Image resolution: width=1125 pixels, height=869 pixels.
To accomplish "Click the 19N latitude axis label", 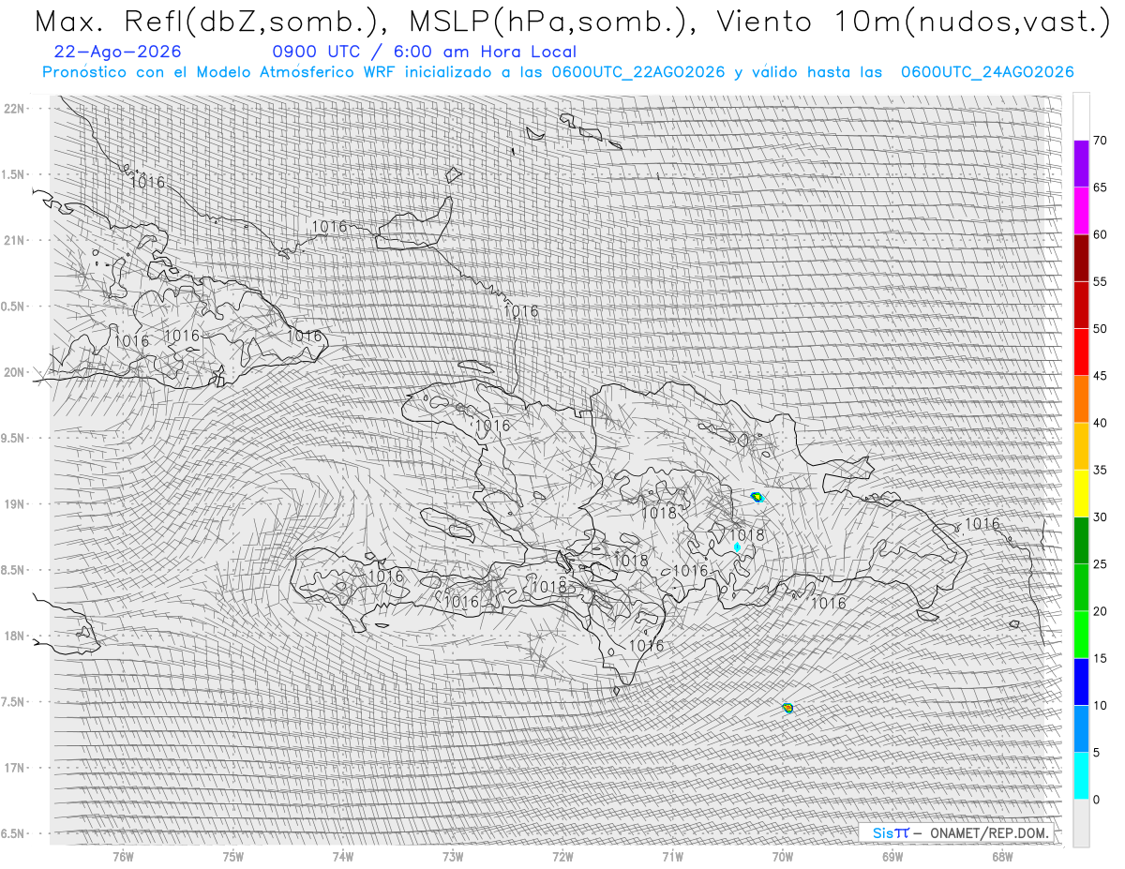I will 14,503.
